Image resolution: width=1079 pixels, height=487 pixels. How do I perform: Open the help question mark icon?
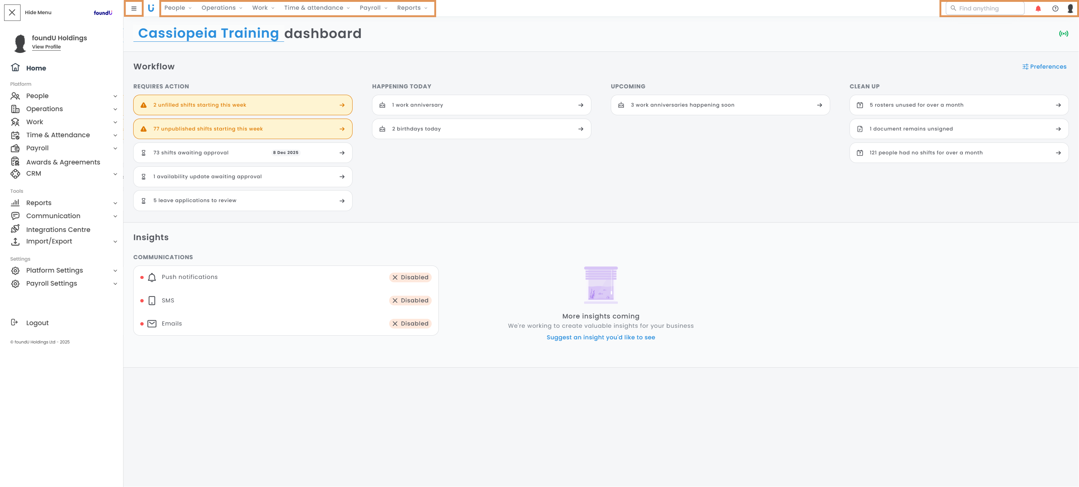coord(1055,8)
